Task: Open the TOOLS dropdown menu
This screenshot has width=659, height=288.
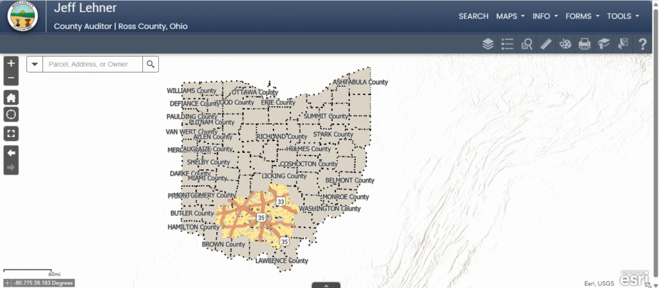Action: coord(623,16)
